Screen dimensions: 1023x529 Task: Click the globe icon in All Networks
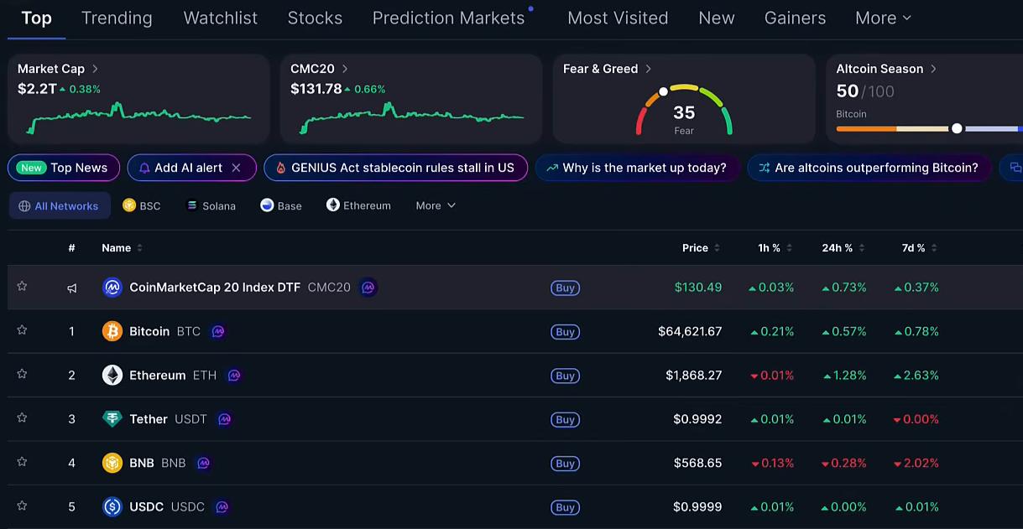point(24,205)
